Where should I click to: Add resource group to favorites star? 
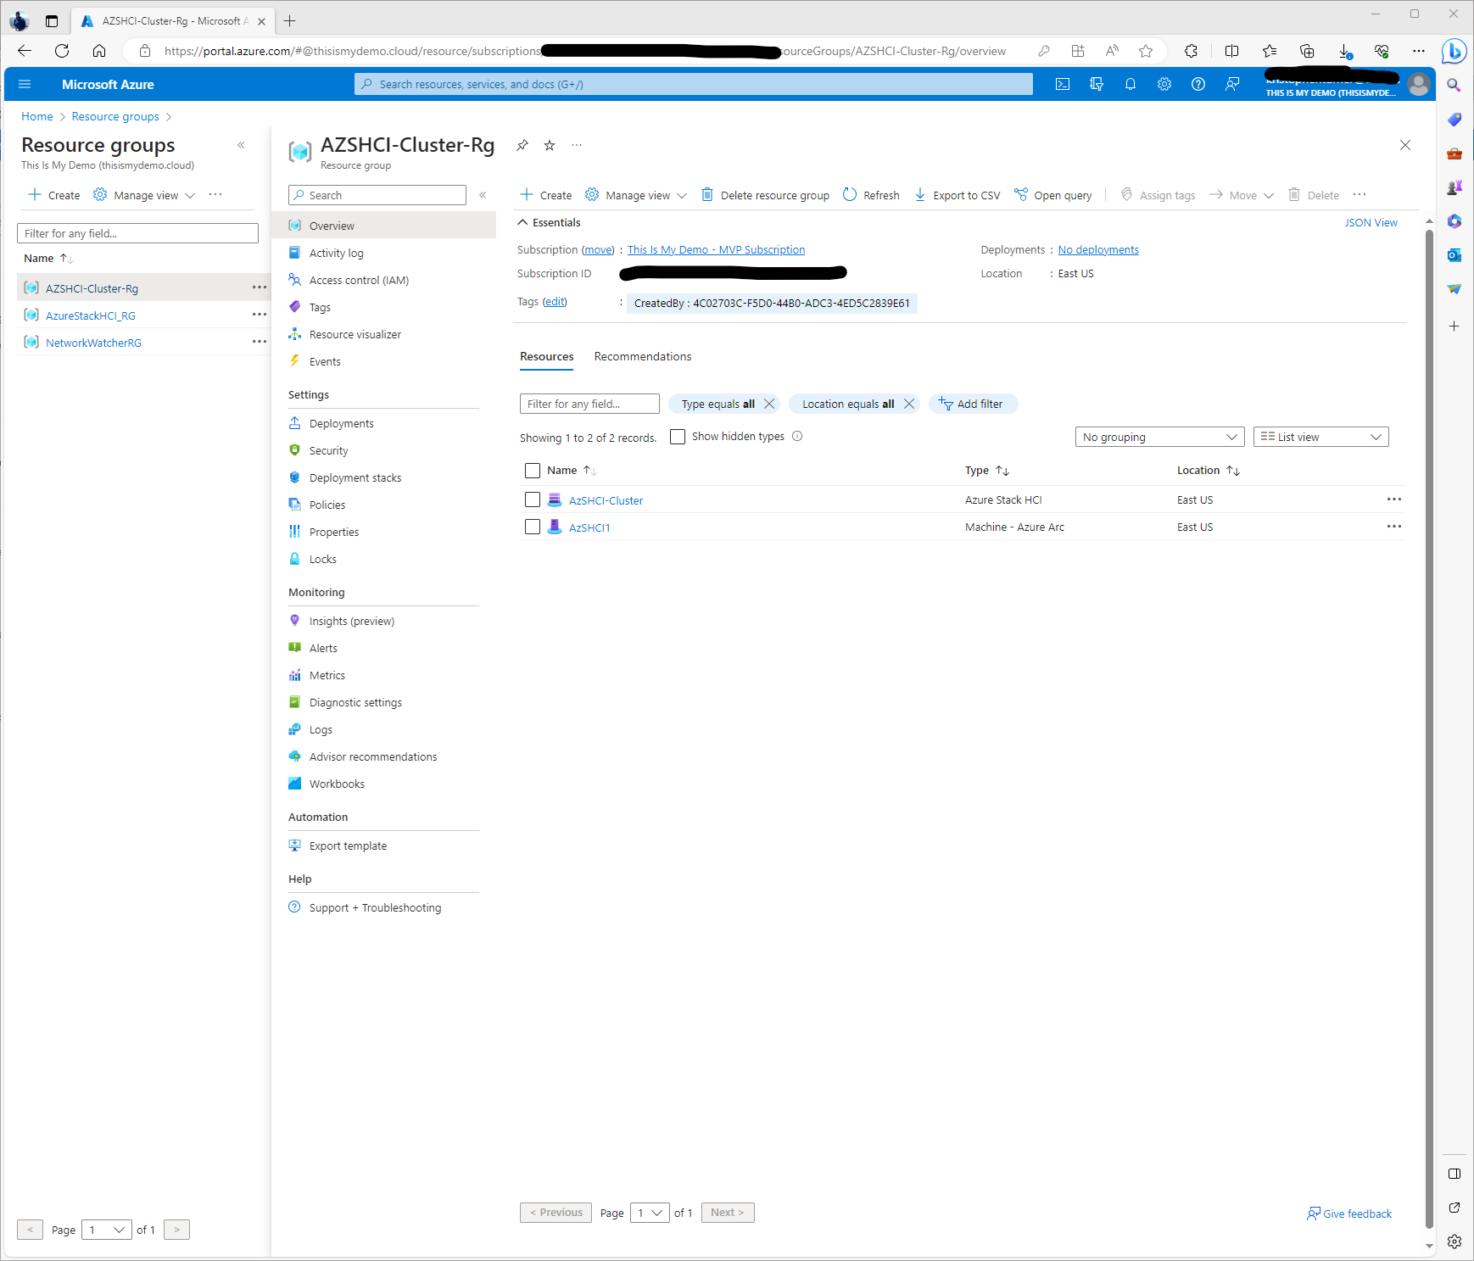pos(550,145)
